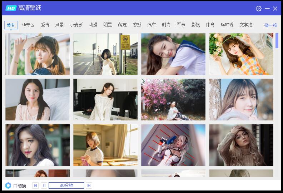
Task: Select wallpaper with pink blossom tree
Action: click(x=173, y=99)
